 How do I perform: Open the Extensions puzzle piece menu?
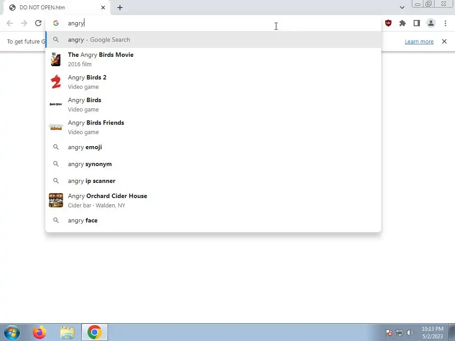point(403,23)
